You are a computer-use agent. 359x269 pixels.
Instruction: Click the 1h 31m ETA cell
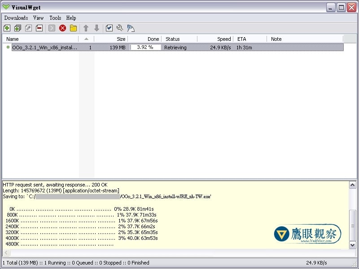pos(244,48)
